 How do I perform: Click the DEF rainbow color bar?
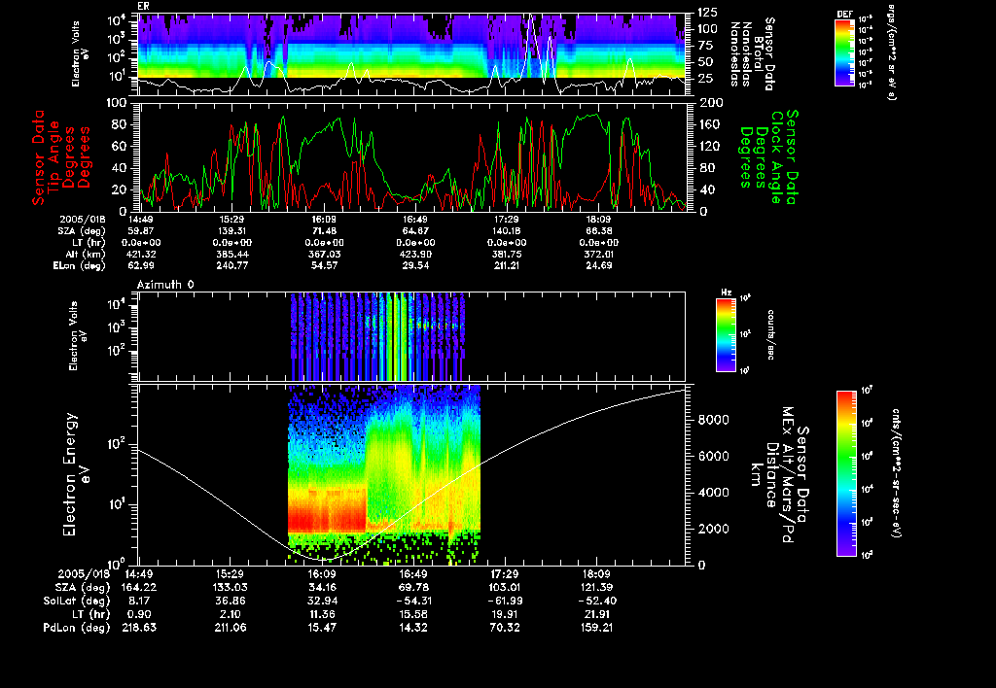(844, 52)
